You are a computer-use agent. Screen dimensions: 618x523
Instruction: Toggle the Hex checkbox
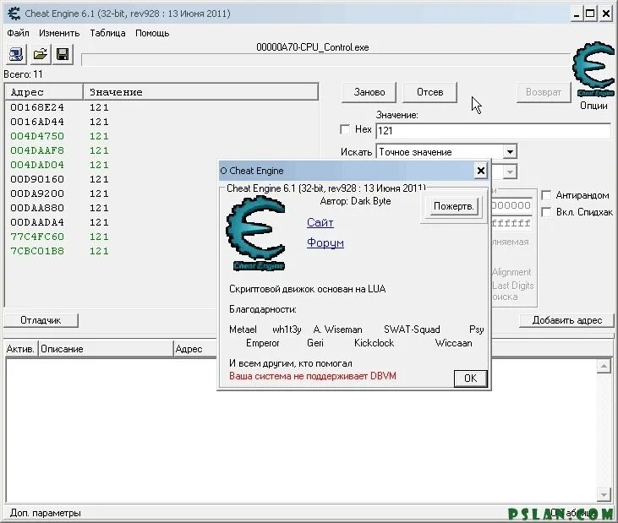tap(345, 129)
